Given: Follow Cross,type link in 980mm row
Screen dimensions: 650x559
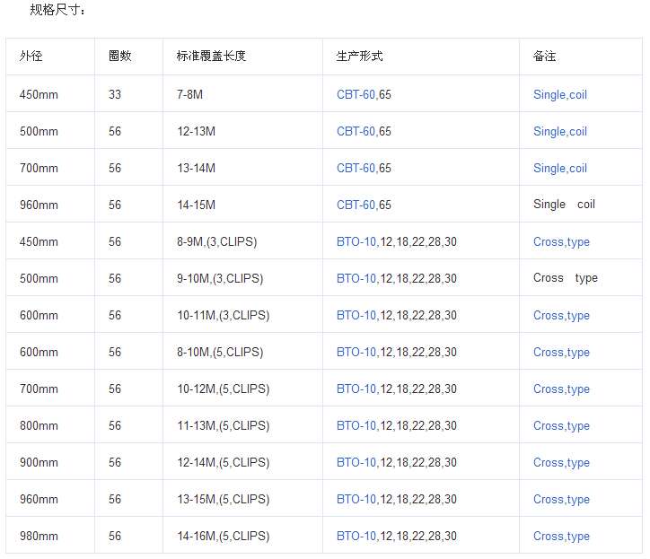Looking at the screenshot, I should (561, 537).
